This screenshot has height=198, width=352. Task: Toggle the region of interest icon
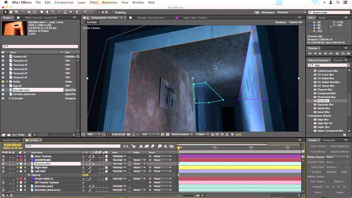point(163,134)
